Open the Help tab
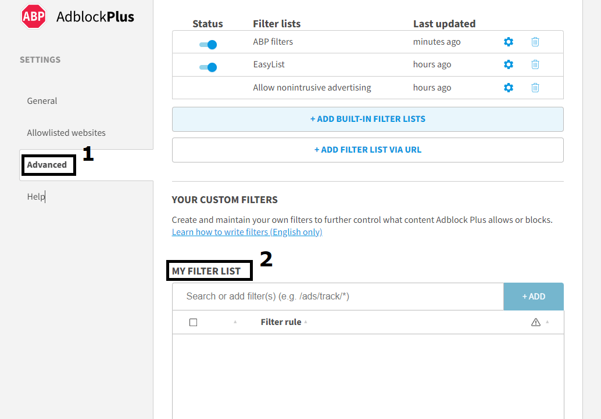The width and height of the screenshot is (601, 419). (36, 197)
